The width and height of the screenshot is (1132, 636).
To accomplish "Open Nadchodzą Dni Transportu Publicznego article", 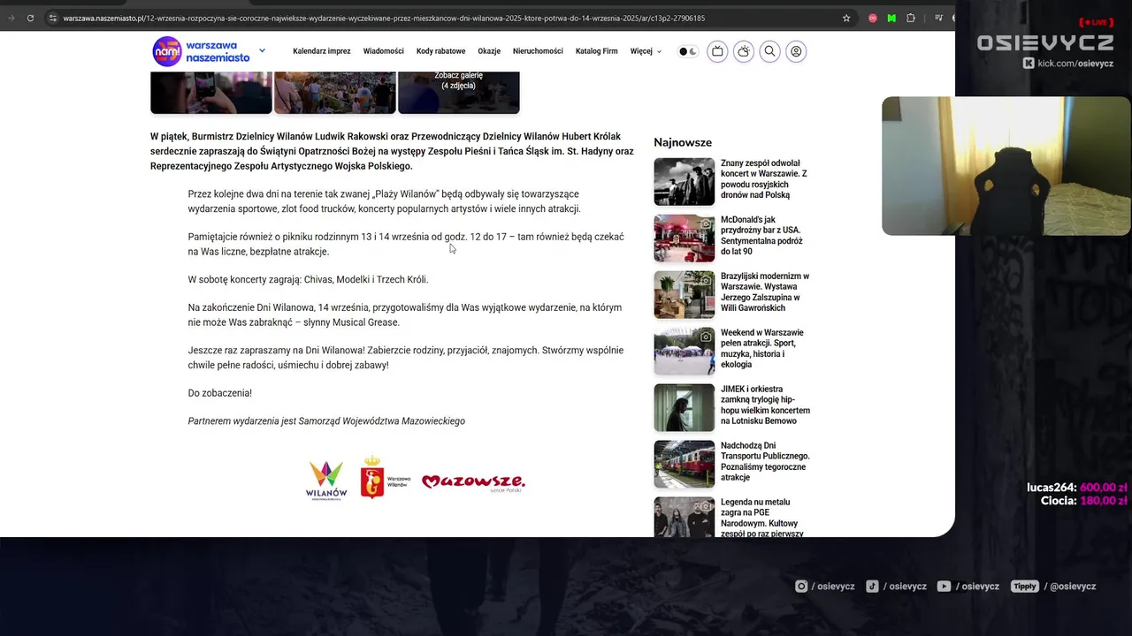I will point(765,462).
